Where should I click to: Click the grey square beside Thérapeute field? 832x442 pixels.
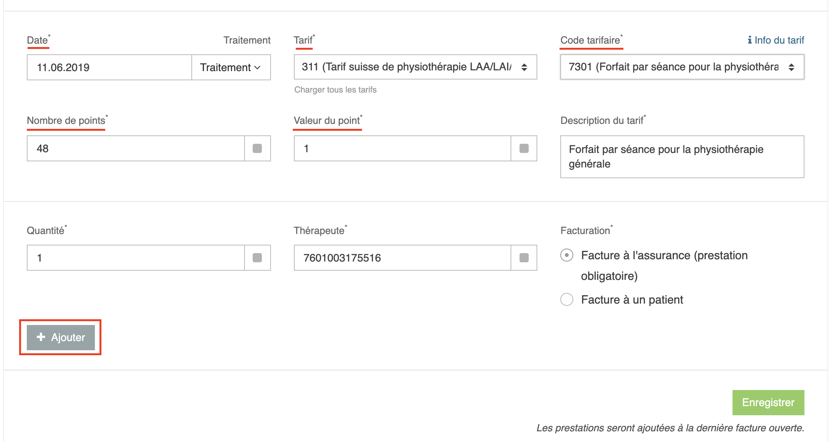pyautogui.click(x=524, y=258)
